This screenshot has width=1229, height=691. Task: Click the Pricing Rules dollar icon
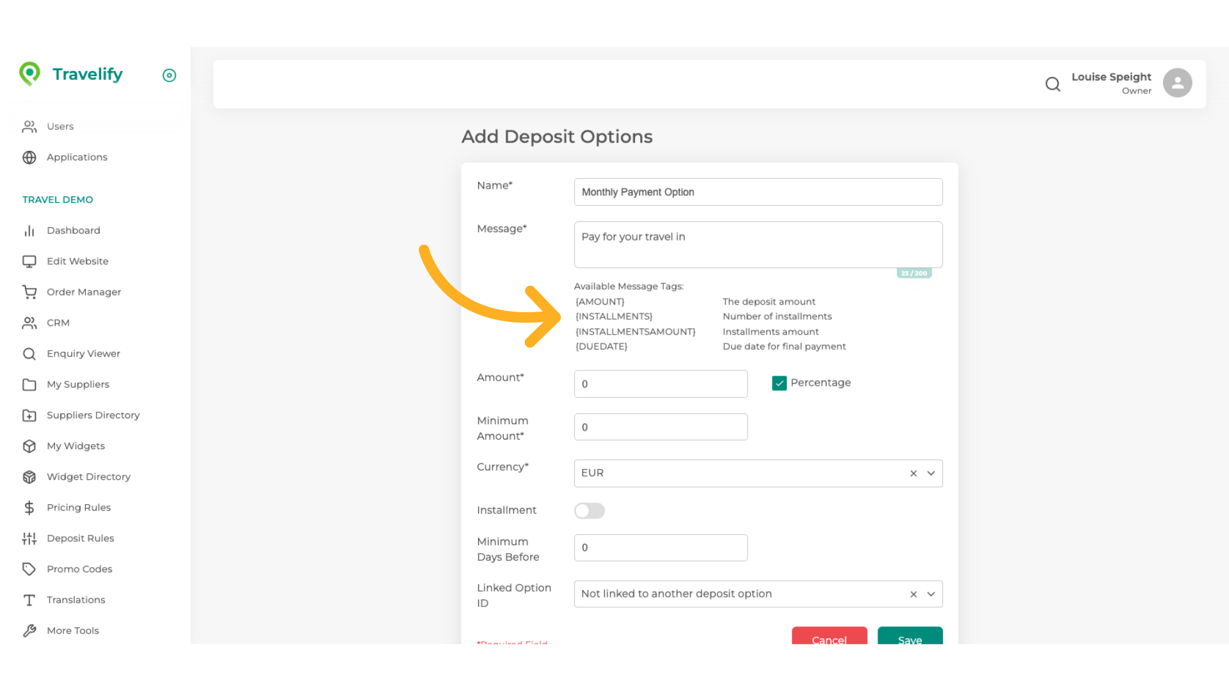(x=29, y=508)
